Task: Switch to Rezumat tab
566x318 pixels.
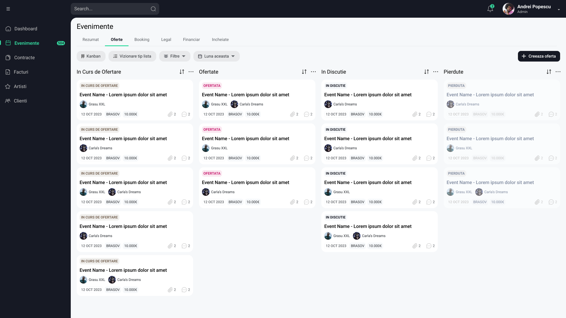Action: tap(91, 40)
